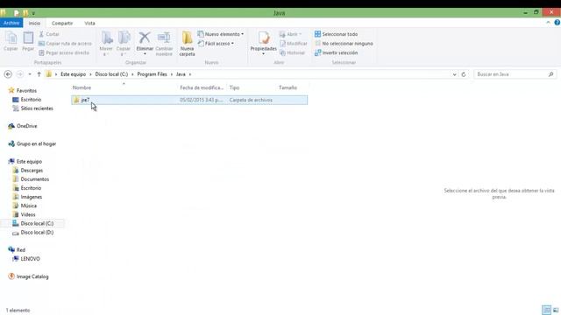Click No seleccionar ninguno
This screenshot has width=561, height=315.
click(x=344, y=43)
